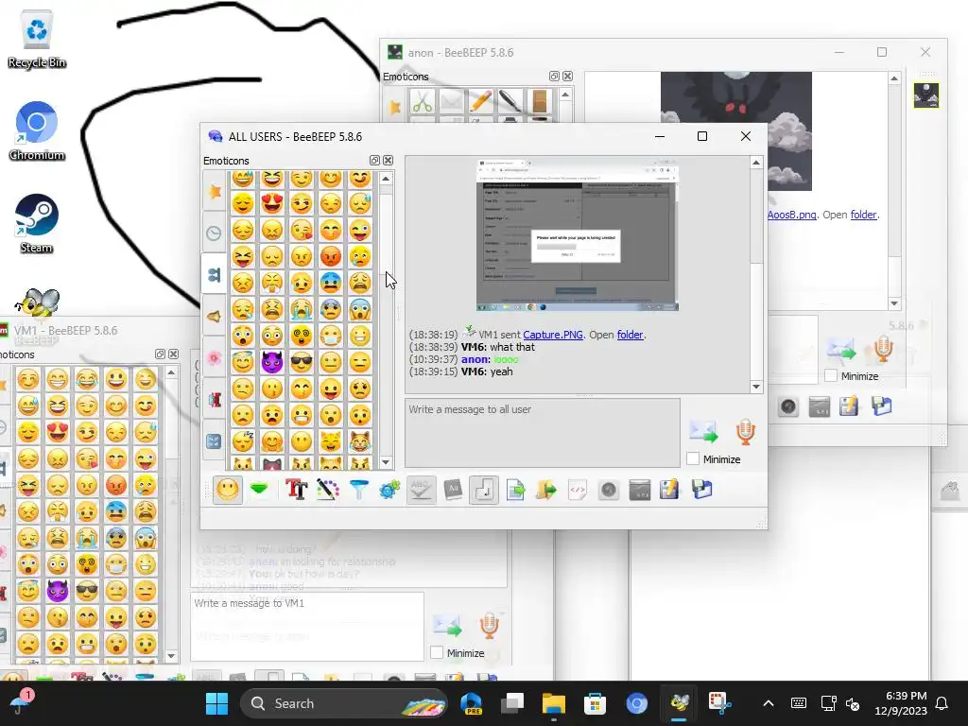Switch to star favorites emoticon tab in ALL USERS

coord(215,191)
